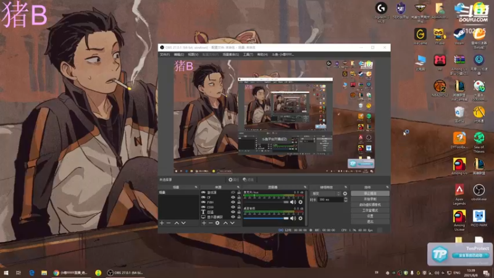Open Logitech G HUB desktop icon
Image resolution: width=494 pixels, height=278 pixels.
tap(381, 12)
